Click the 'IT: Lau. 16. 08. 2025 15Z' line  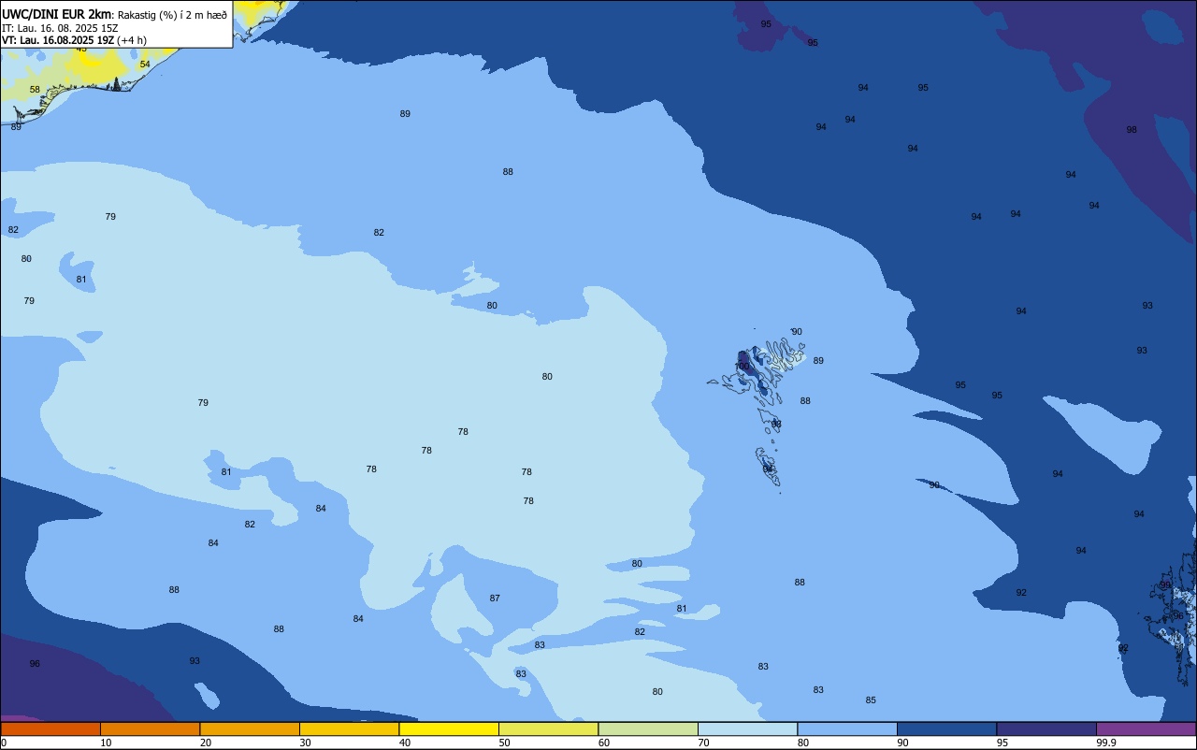coord(60,28)
